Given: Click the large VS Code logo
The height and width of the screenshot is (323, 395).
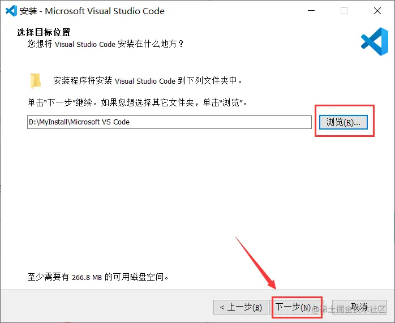Looking at the screenshot, I should pyautogui.click(x=375, y=41).
